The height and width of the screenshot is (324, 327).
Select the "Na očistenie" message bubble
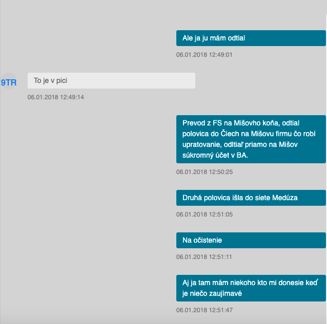click(x=251, y=240)
